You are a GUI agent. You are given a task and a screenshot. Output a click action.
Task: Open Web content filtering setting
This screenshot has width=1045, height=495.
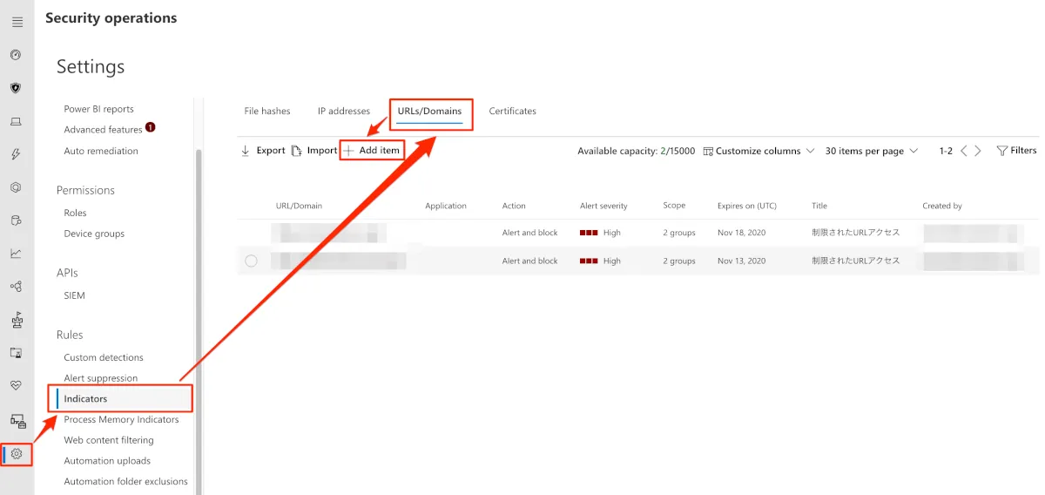click(108, 440)
